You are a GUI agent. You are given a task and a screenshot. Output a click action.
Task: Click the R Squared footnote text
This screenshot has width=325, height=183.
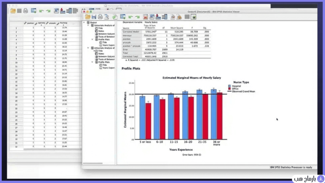pyautogui.click(x=150, y=60)
